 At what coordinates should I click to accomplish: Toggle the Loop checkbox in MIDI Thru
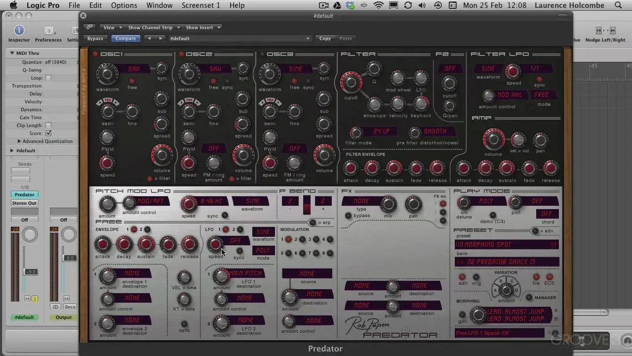click(x=48, y=78)
